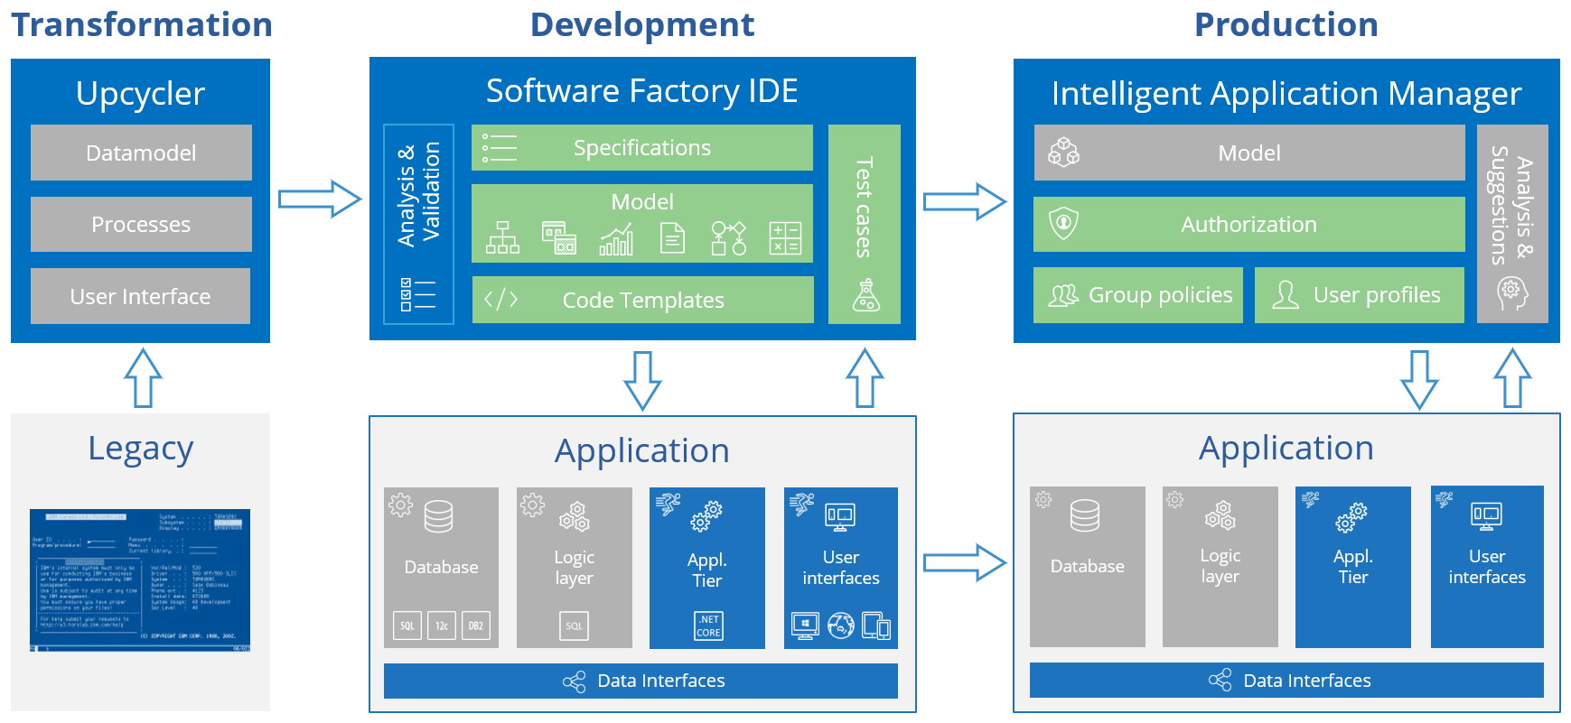Click the arrow from Upcycler to Software Factory

click(319, 199)
